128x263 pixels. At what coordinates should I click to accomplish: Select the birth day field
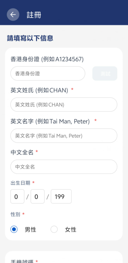17,196
